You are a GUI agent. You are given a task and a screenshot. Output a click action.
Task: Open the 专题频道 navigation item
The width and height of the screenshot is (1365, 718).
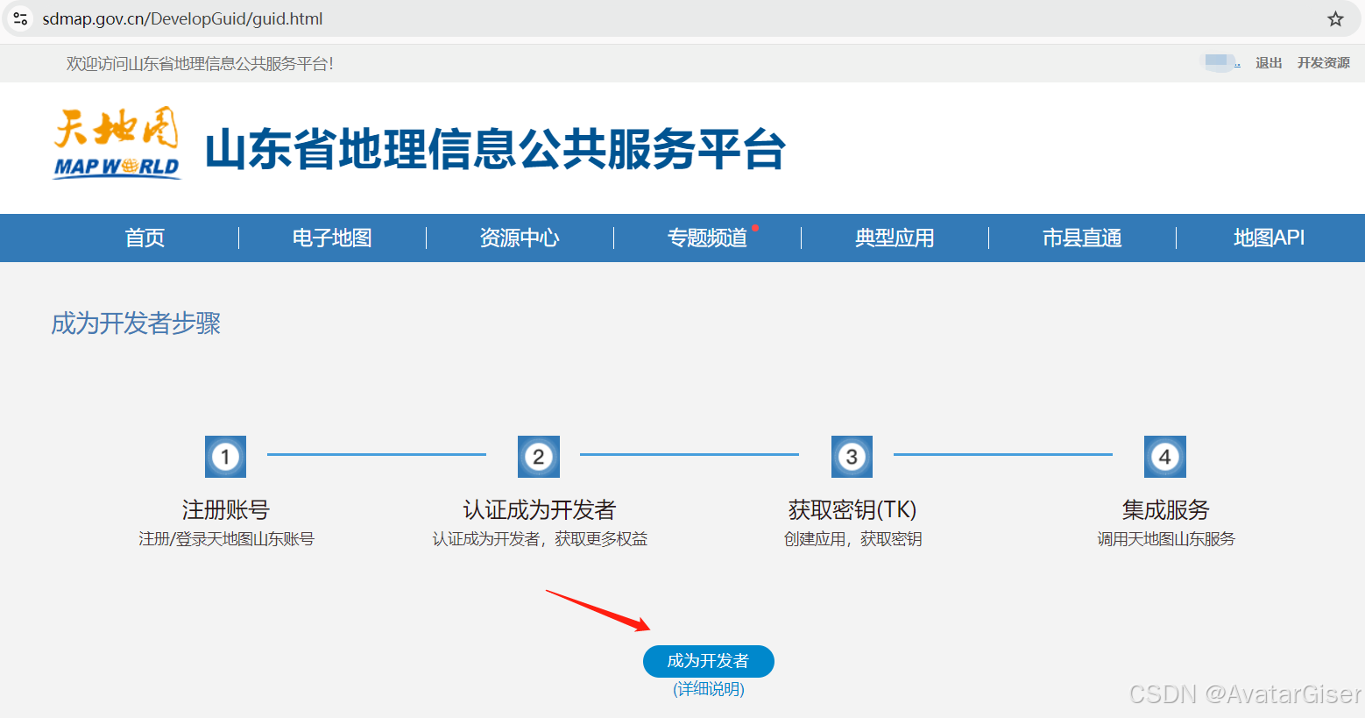707,238
